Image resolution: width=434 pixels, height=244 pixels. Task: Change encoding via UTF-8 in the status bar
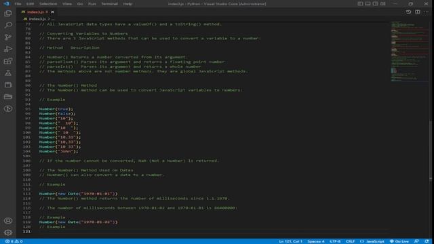[x=335, y=241]
